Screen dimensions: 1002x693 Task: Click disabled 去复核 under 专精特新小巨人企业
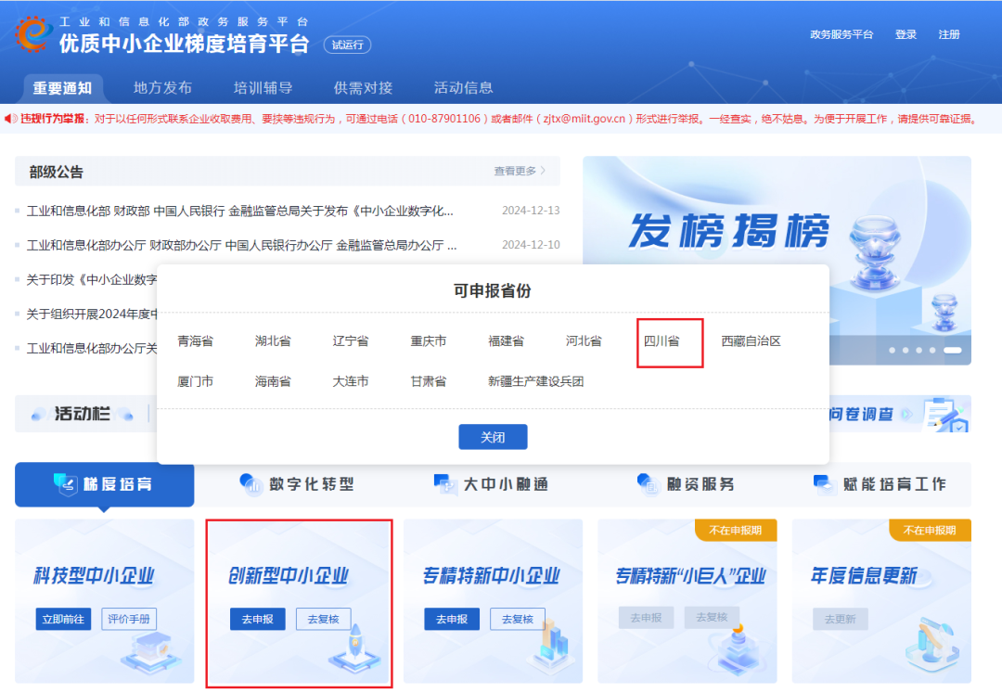pos(712,618)
